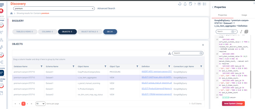Screen dimensions: 255x109
Task: Select the DB 24 tab
Action: pyautogui.click(x=110, y=32)
